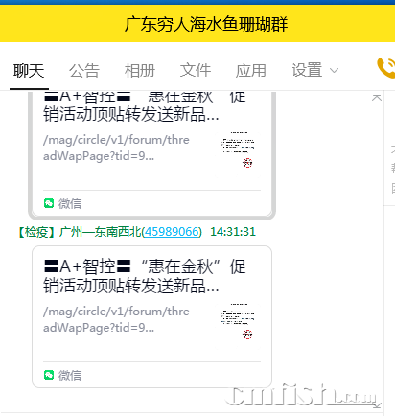Click sender name 【检疫】广州—东南西北

point(79,232)
